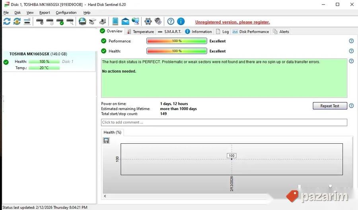Click the status last updated text in status bar
Image resolution: width=358 pixels, height=210 pixels.
click(45, 208)
